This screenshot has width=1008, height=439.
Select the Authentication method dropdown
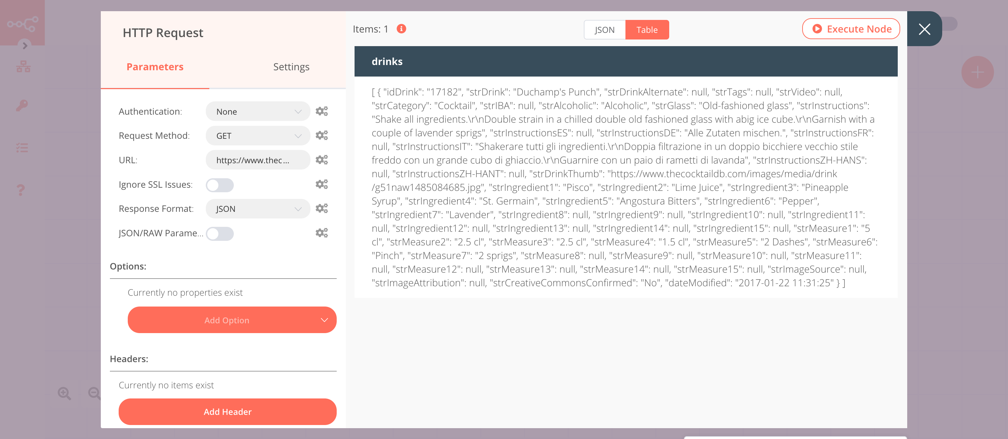tap(254, 111)
